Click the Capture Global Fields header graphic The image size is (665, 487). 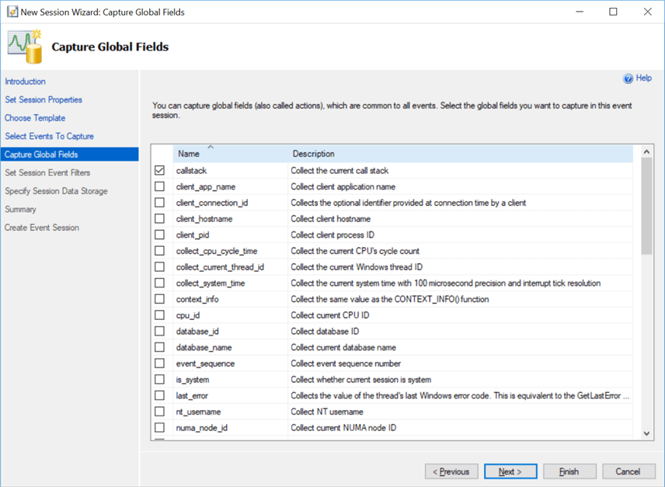pyautogui.click(x=25, y=47)
